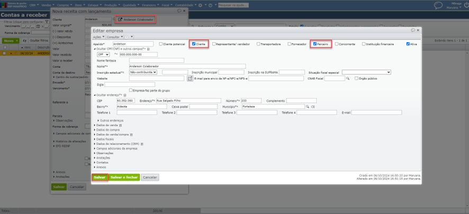
Task: Click the Vencimento calendar icon in filters
Action: coord(38,26)
